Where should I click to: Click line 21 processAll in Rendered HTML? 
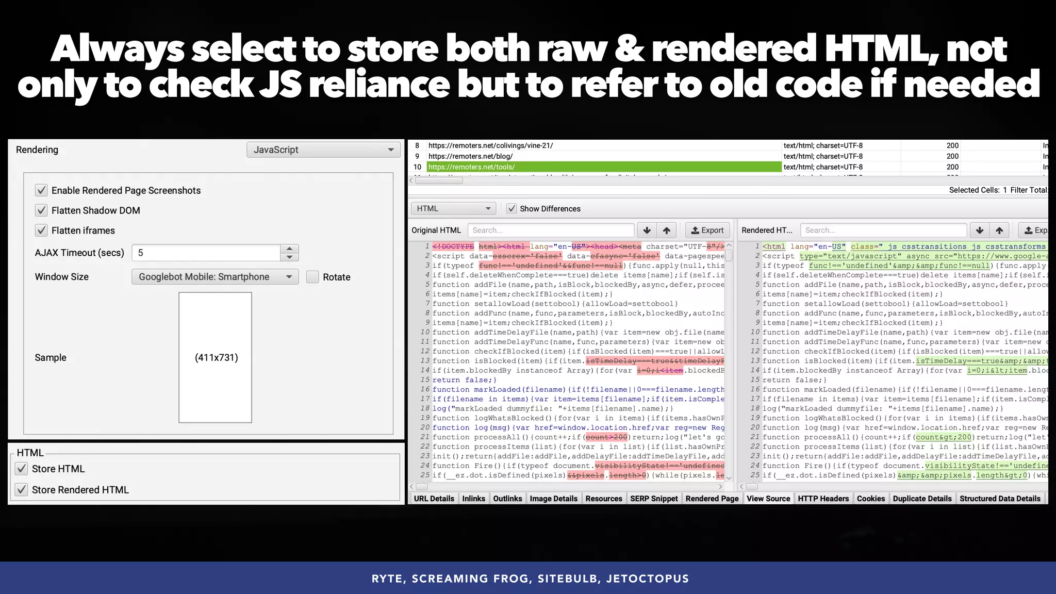click(905, 437)
